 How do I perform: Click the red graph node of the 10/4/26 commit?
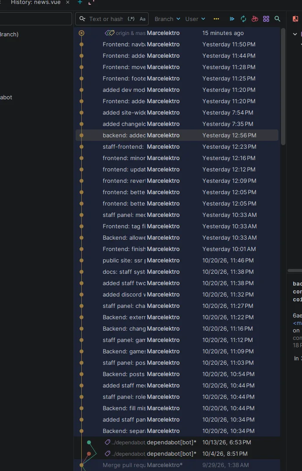(89, 454)
